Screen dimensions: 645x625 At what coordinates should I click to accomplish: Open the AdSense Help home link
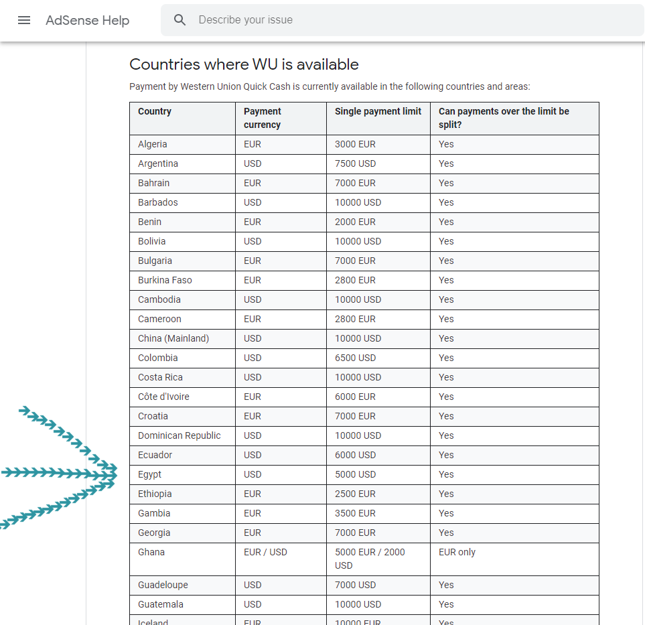[87, 20]
